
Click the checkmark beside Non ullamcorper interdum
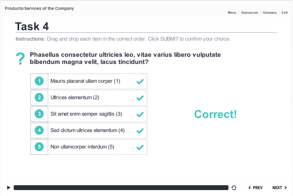[140, 147]
